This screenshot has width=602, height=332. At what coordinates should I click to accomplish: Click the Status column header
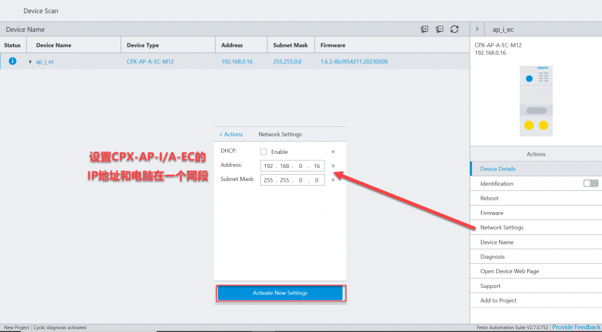tap(12, 45)
